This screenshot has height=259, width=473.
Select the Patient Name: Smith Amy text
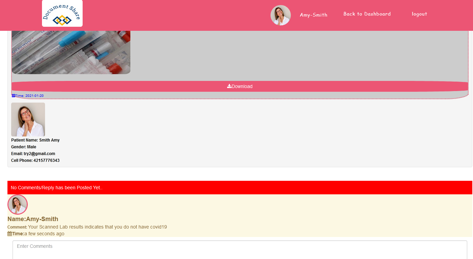35,140
